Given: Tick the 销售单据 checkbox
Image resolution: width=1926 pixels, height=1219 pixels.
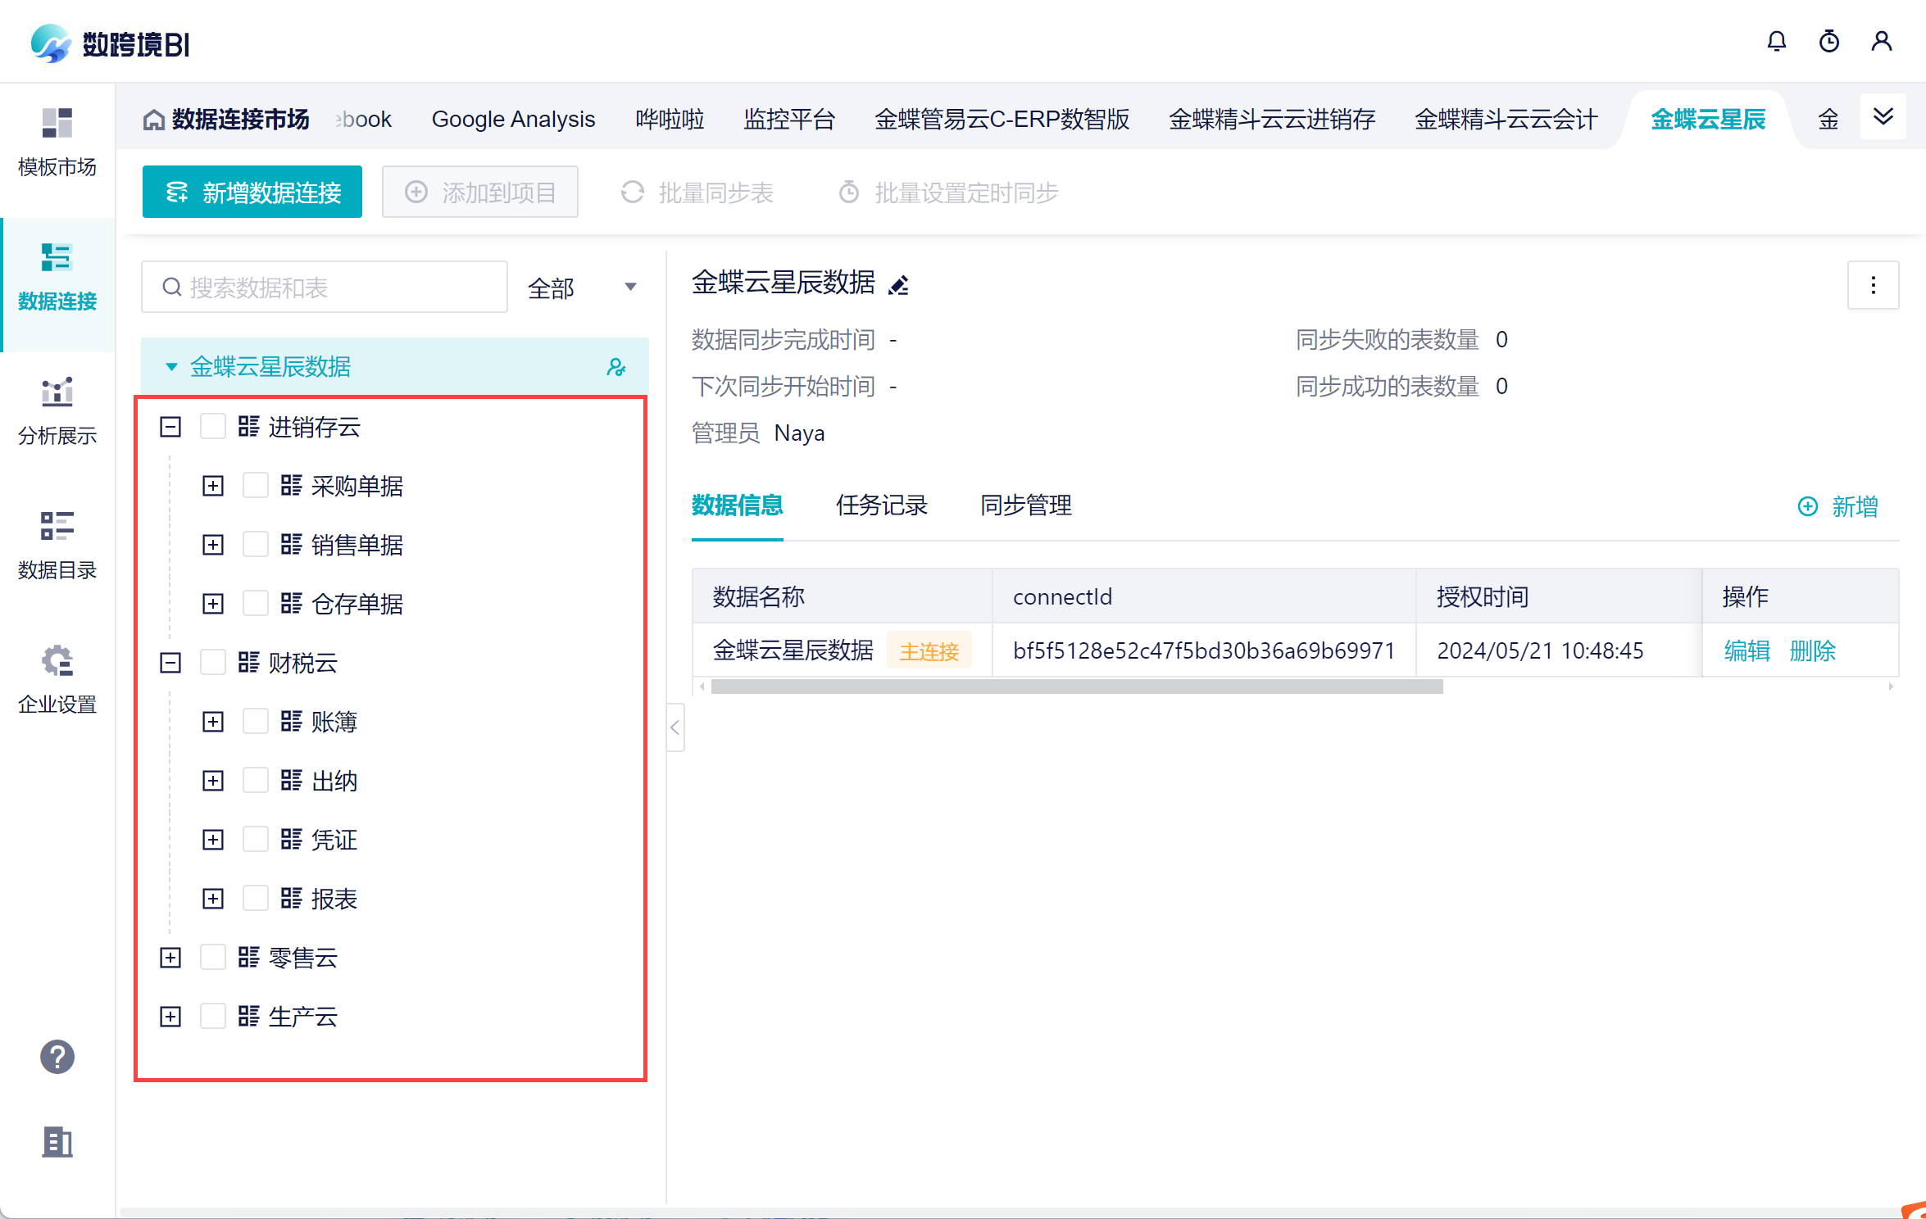Looking at the screenshot, I should point(256,545).
